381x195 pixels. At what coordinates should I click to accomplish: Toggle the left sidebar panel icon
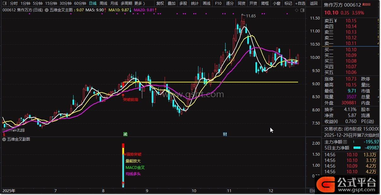(x=4, y=3)
